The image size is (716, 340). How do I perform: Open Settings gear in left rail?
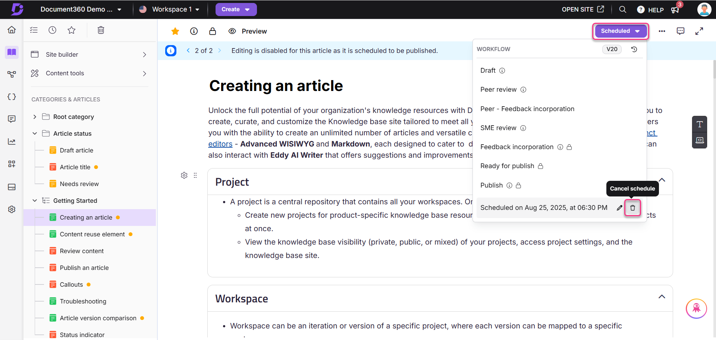(12, 209)
